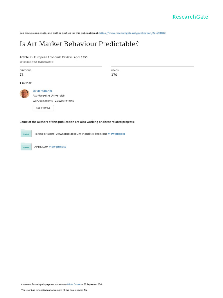Click the European Economic Review journal name

(x=53, y=57)
